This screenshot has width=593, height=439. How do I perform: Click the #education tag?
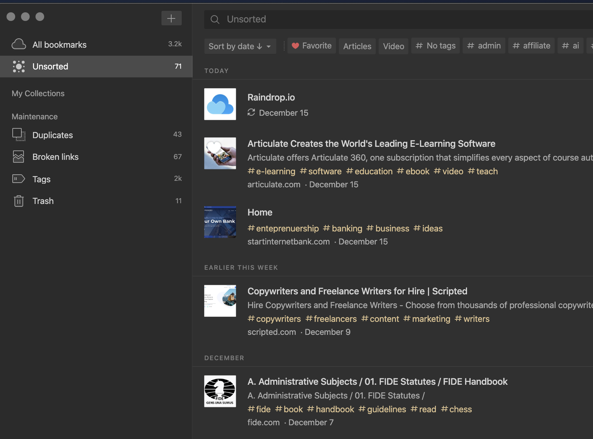[x=369, y=171]
